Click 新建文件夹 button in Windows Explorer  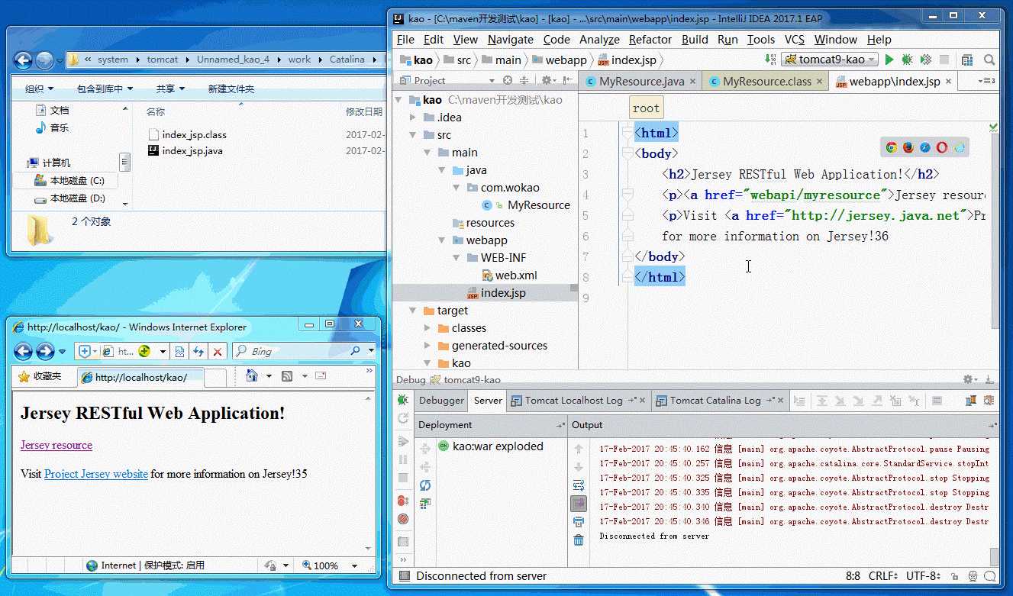coord(231,89)
